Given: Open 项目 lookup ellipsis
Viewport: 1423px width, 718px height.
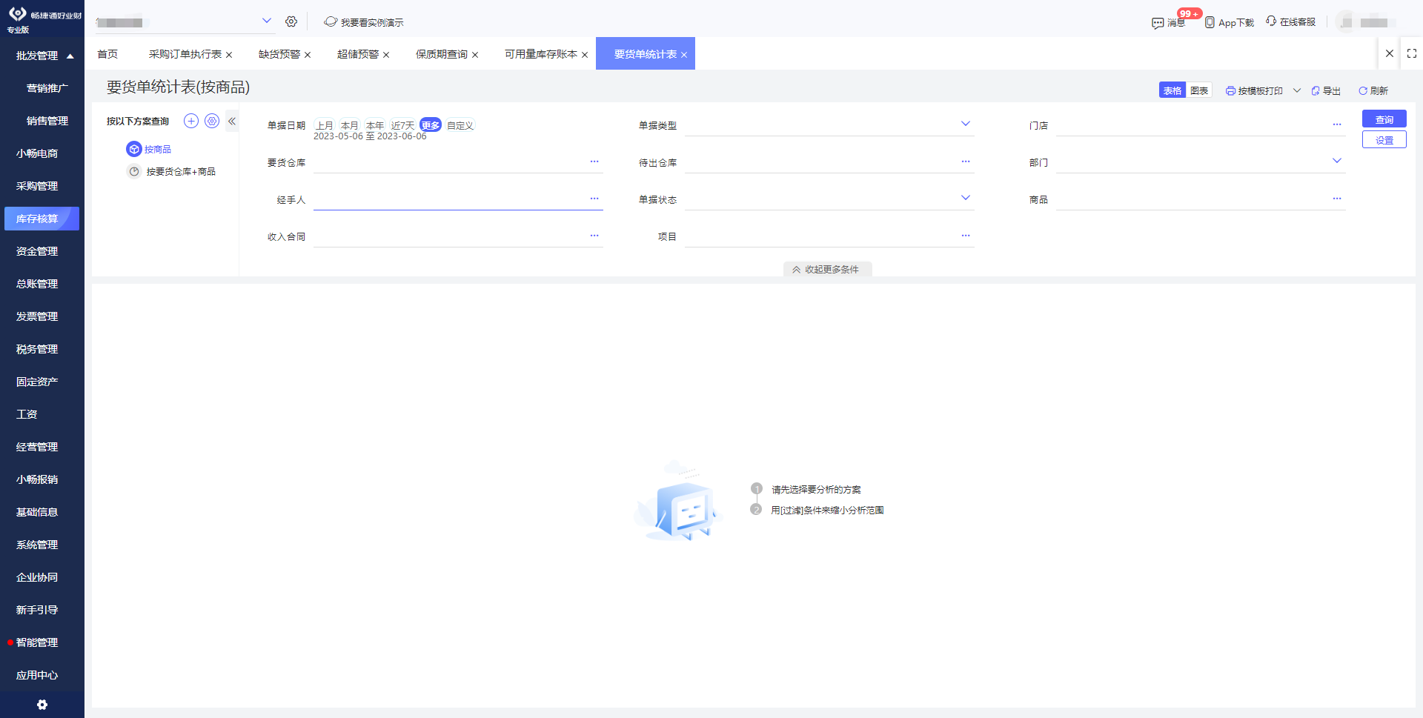Looking at the screenshot, I should [966, 236].
